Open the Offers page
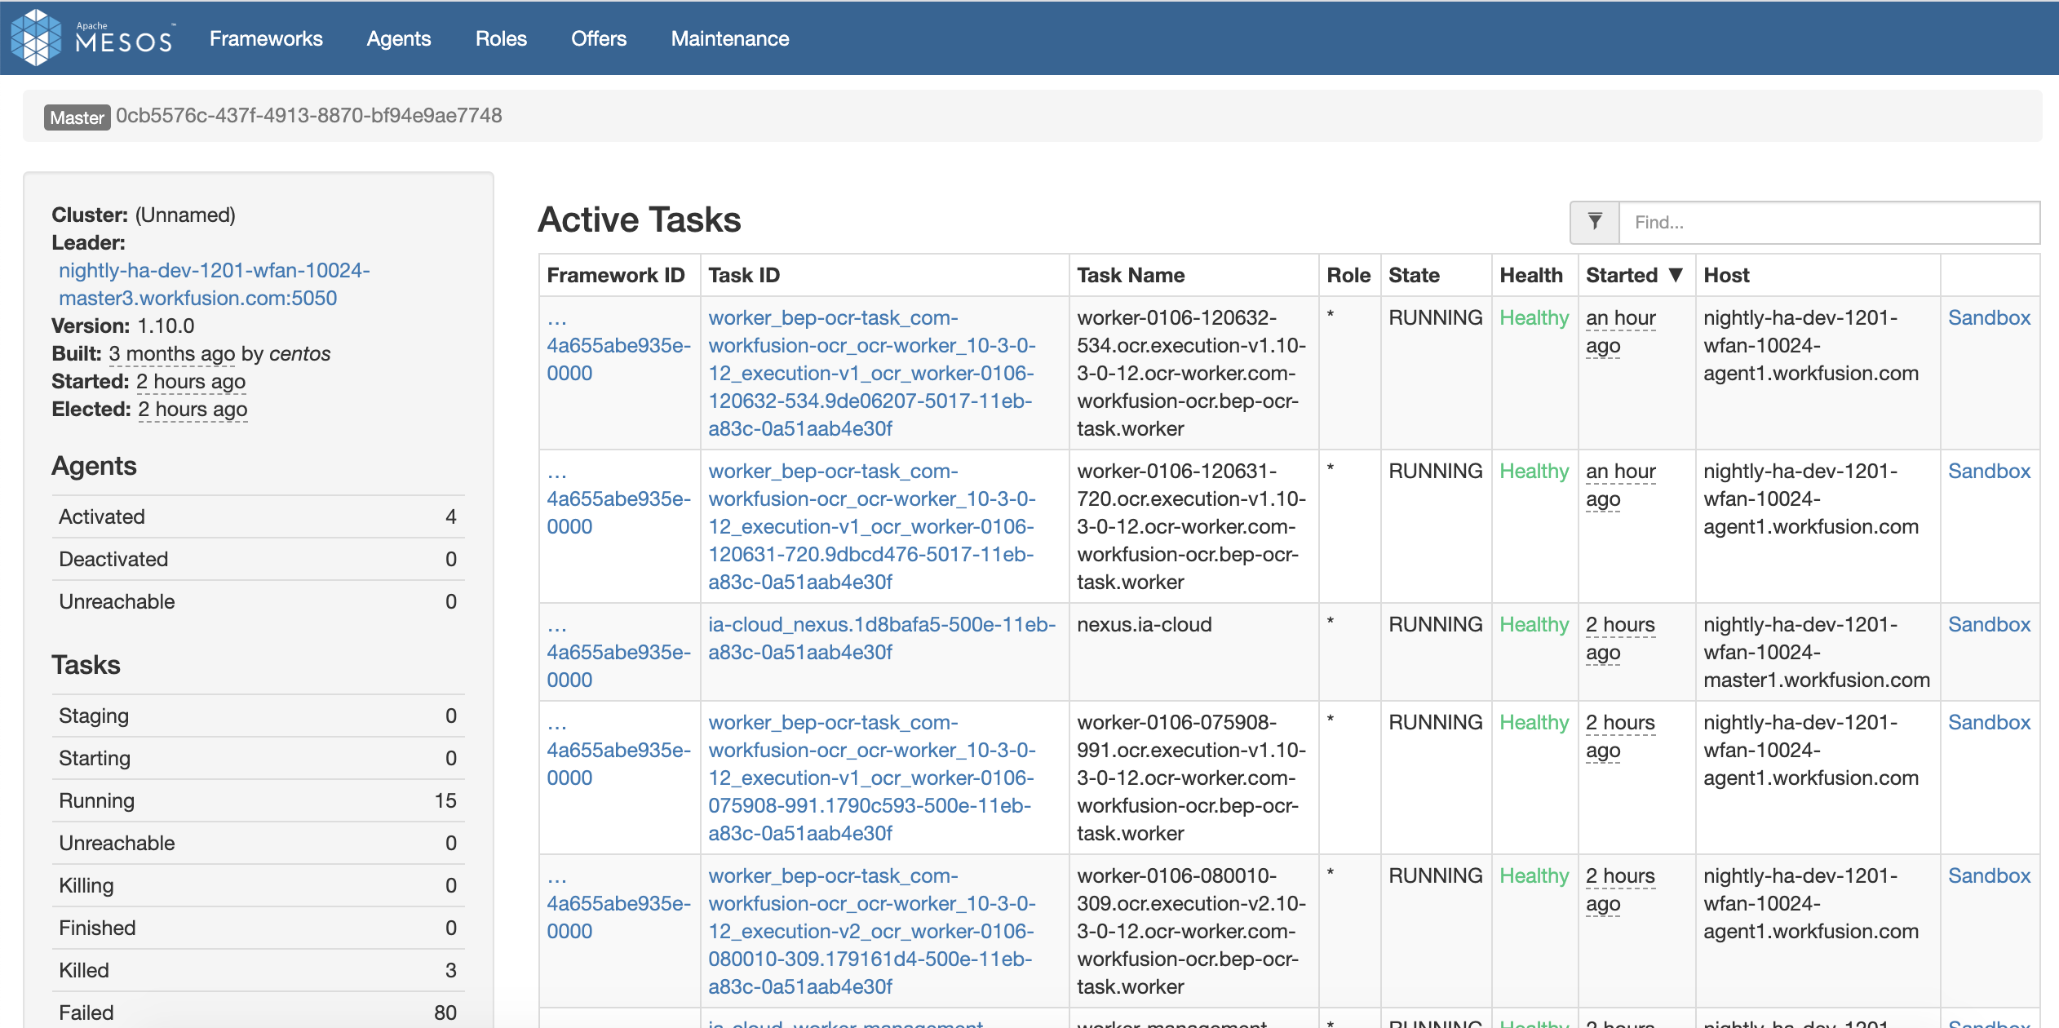 click(599, 38)
